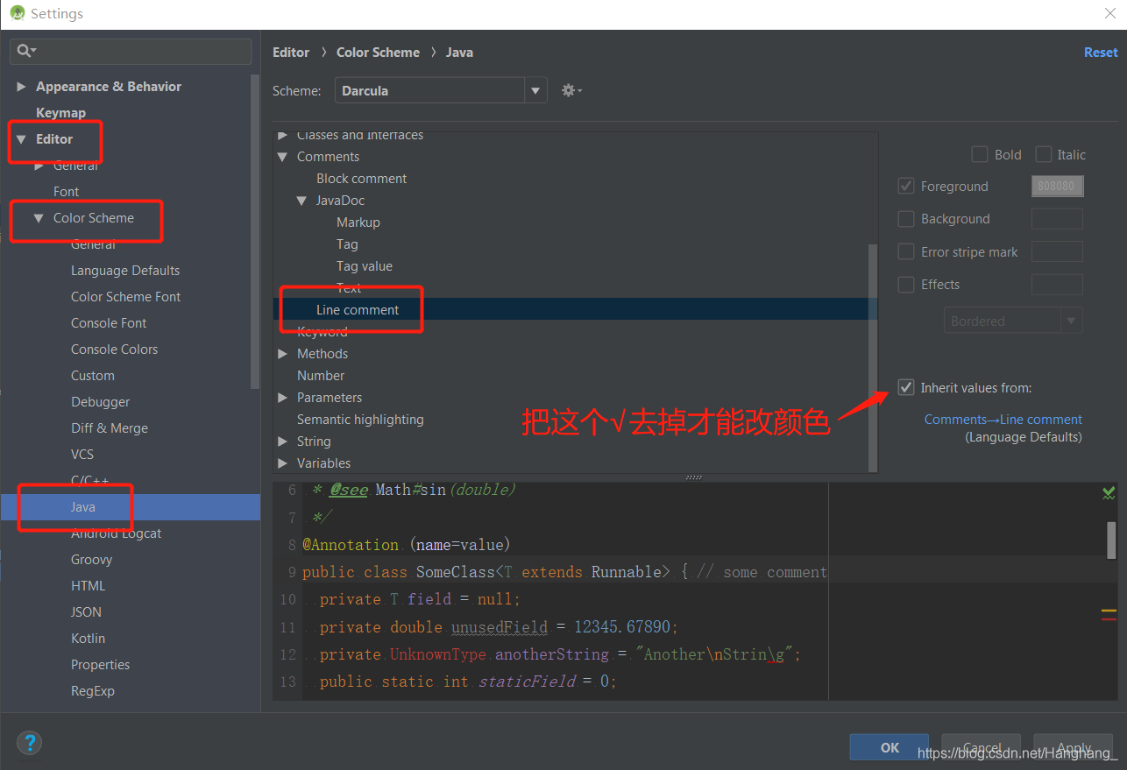The width and height of the screenshot is (1127, 770).
Task: Select Debugger color scheme page
Action: (100, 402)
